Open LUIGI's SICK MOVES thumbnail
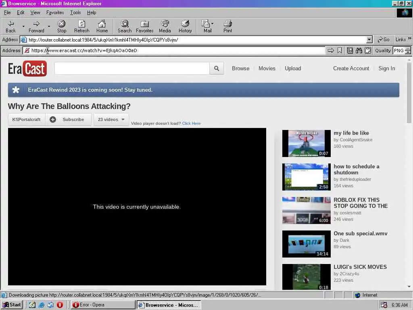 coord(307,277)
